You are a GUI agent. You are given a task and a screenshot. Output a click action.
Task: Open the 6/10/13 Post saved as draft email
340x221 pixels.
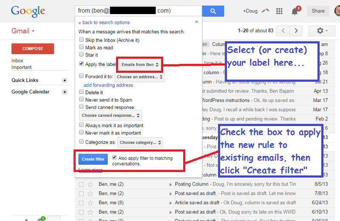pyautogui.click(x=205, y=212)
